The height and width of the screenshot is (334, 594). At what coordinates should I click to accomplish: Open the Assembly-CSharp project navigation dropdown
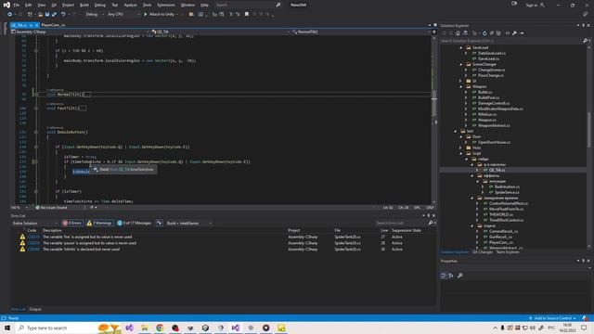(81, 32)
